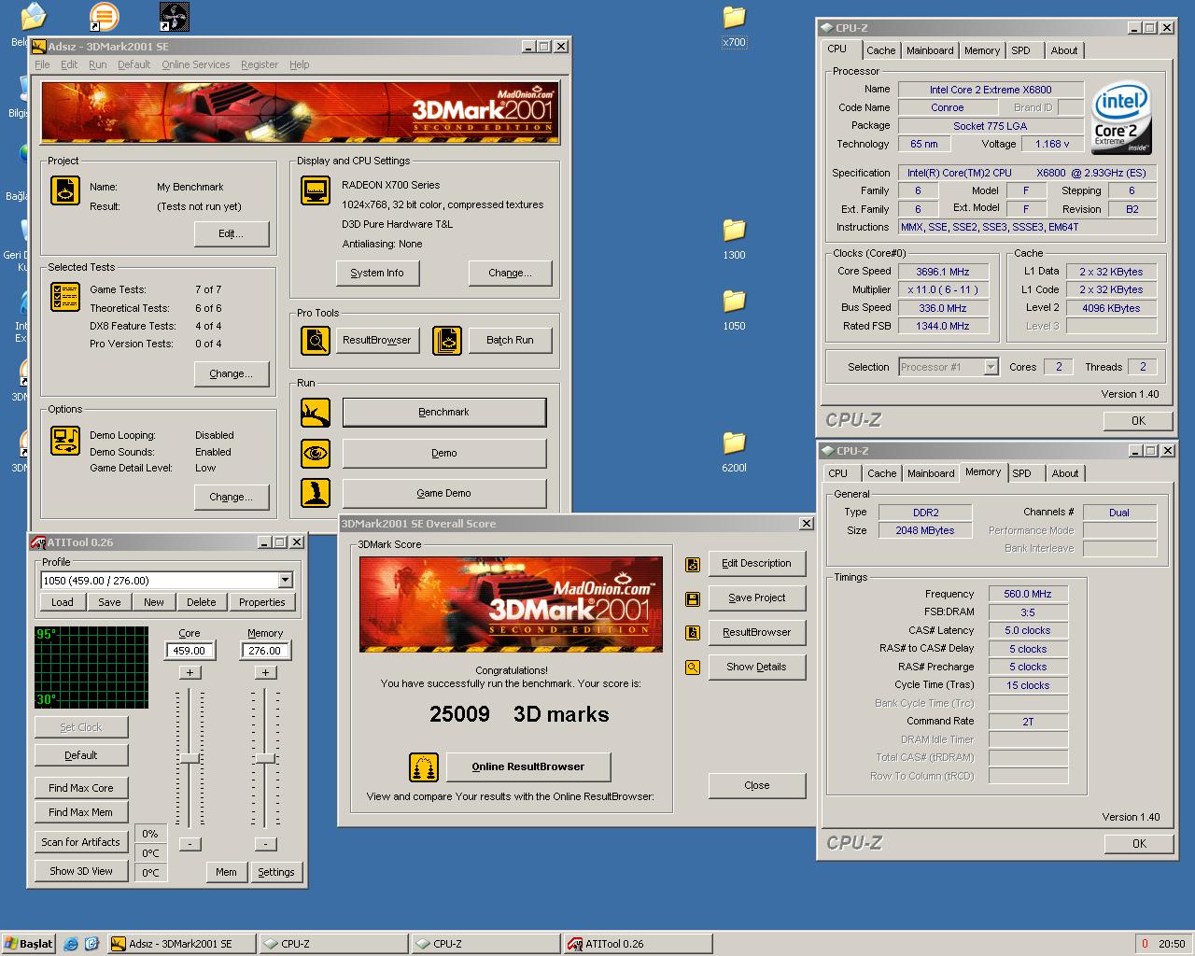1195x956 pixels.
Task: Switch to the Mainboard tab in top CPU-Z
Action: [x=930, y=50]
